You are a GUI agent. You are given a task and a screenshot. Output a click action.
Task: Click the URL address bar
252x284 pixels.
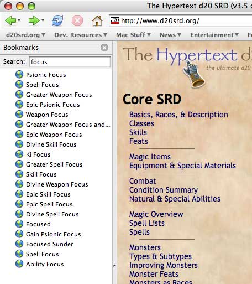click(181, 20)
